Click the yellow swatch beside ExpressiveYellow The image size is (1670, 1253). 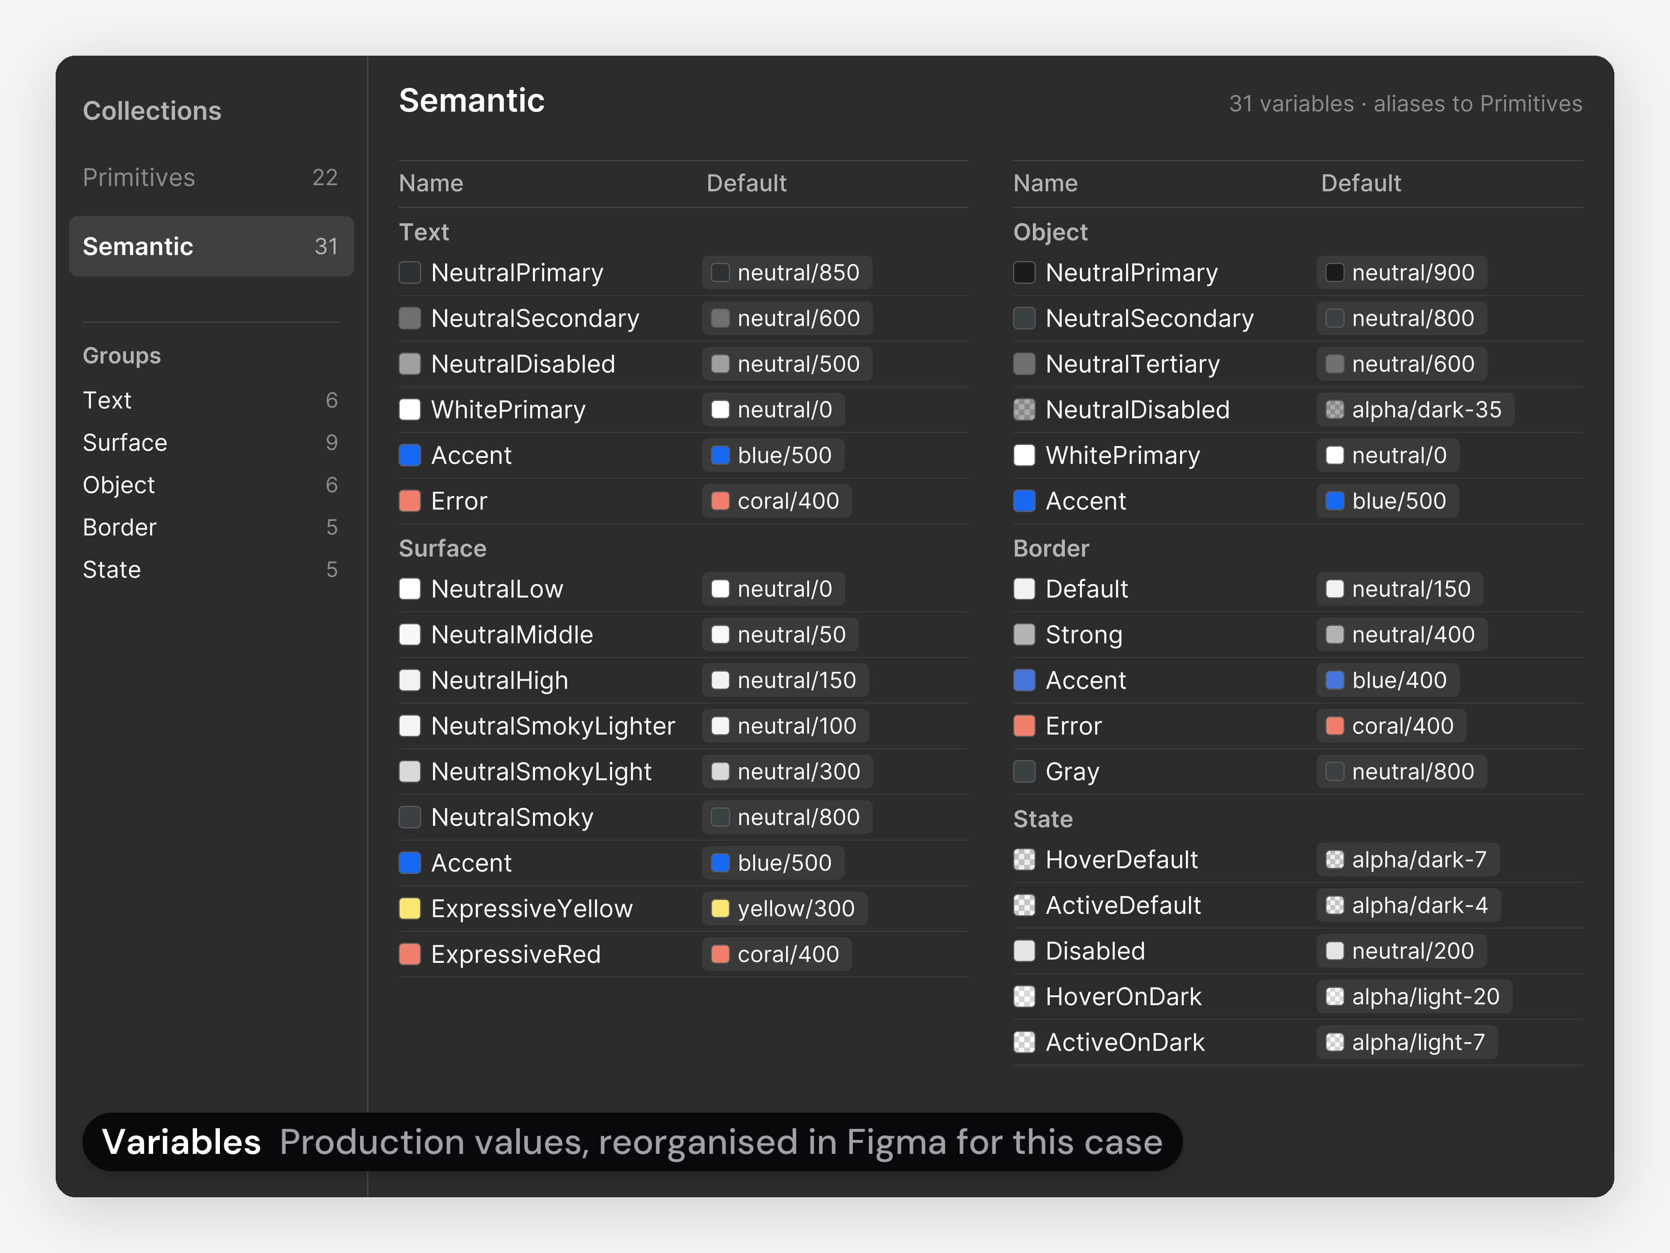click(x=409, y=909)
